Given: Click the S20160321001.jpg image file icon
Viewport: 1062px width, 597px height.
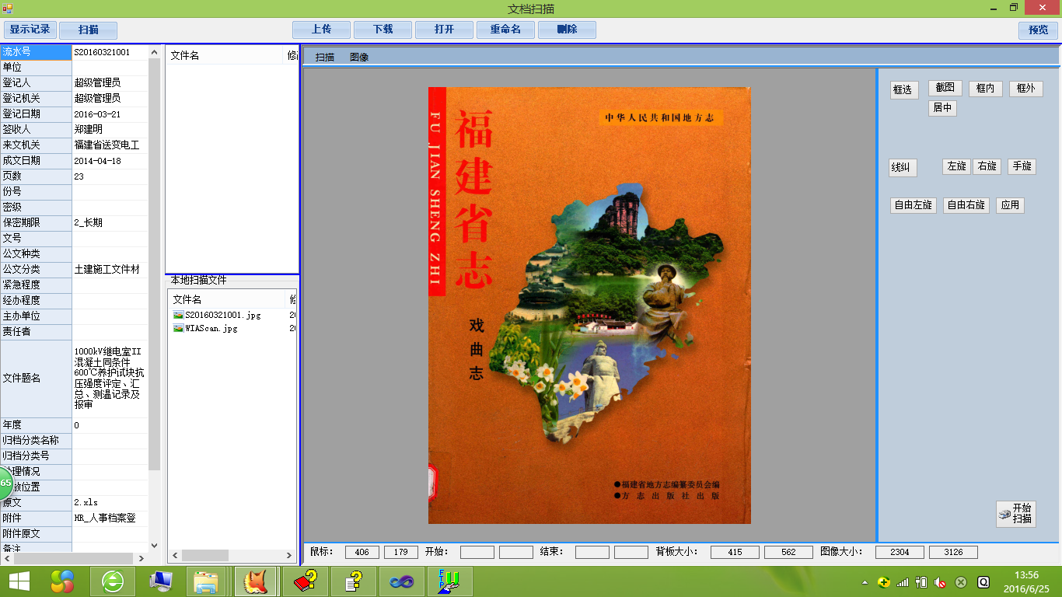Looking at the screenshot, I should [x=178, y=316].
